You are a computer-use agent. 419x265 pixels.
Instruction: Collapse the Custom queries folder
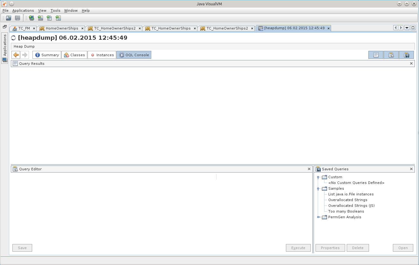click(x=318, y=177)
